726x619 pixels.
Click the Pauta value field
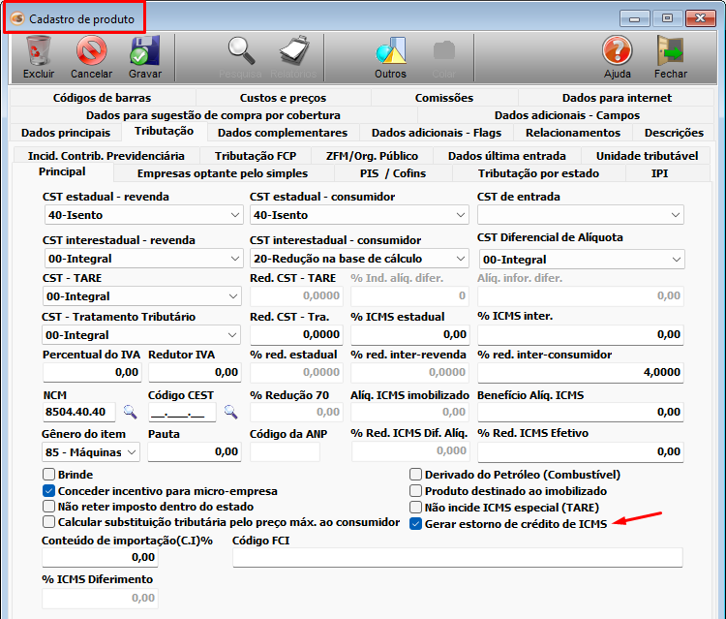click(x=194, y=452)
